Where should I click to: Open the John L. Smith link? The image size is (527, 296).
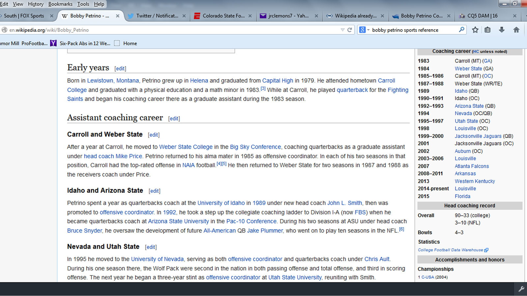click(x=345, y=203)
